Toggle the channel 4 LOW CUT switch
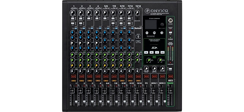Screen dimensions: 244x112 click(97, 18)
